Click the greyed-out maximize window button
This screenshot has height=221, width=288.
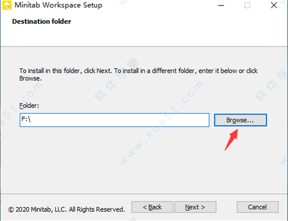(x=247, y=5)
